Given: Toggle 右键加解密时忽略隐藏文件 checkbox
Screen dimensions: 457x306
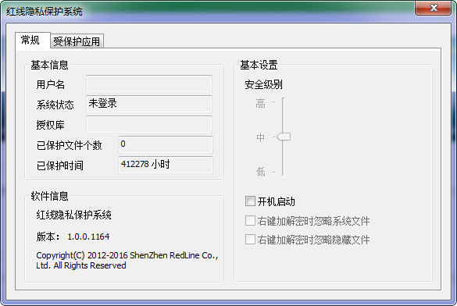Looking at the screenshot, I should 250,240.
